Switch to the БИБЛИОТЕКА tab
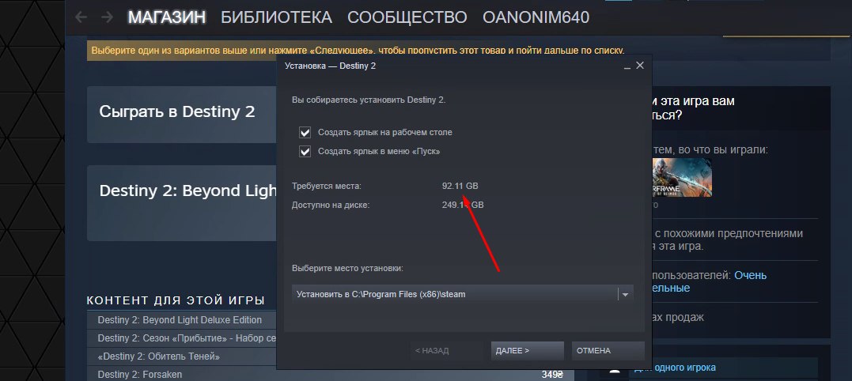The image size is (852, 381). pos(276,17)
